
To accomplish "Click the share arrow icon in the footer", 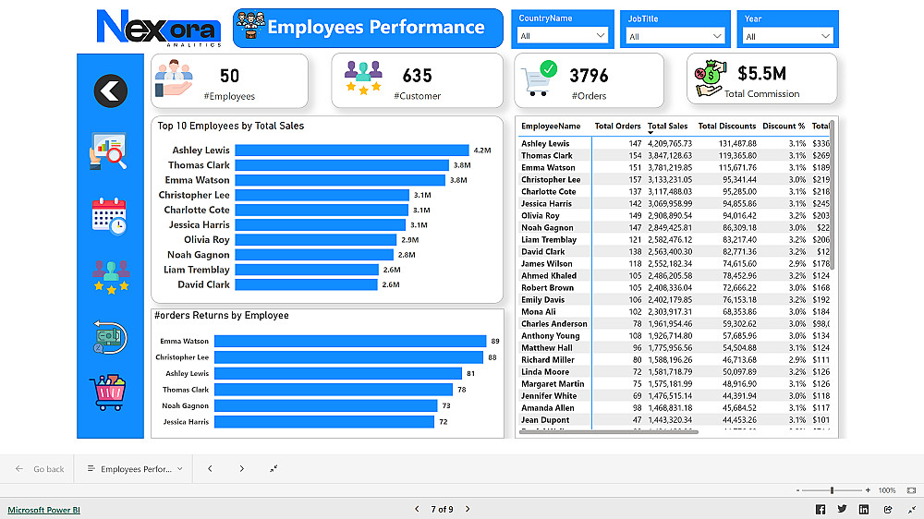I will point(888,510).
